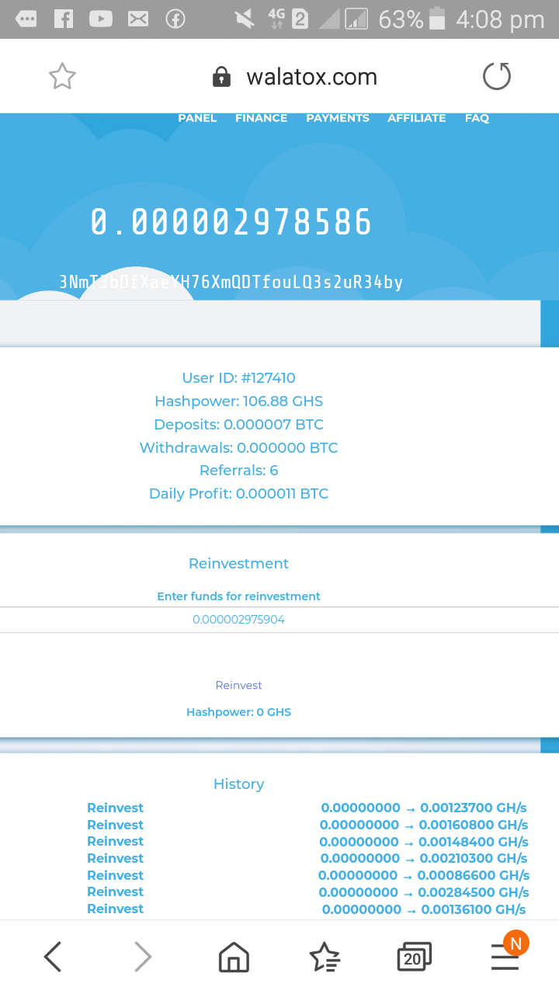Open the browser hamburger menu

coord(505,957)
